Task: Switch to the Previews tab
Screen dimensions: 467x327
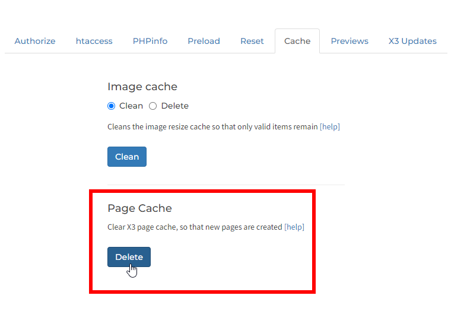Action: pyautogui.click(x=350, y=41)
